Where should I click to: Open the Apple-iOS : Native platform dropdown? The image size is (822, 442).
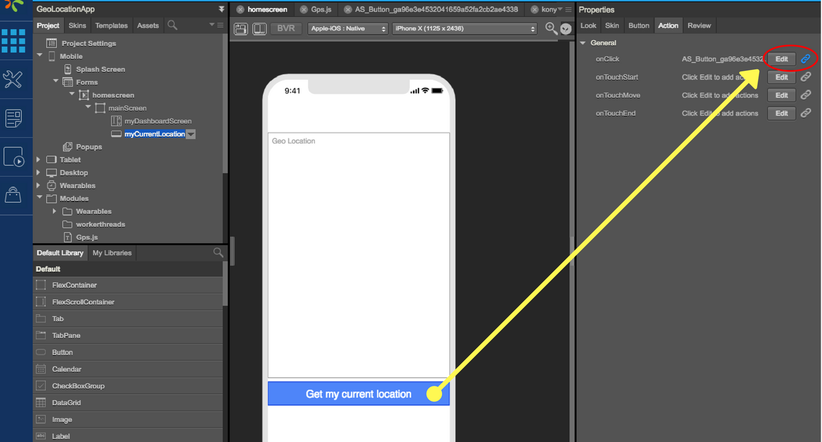347,28
